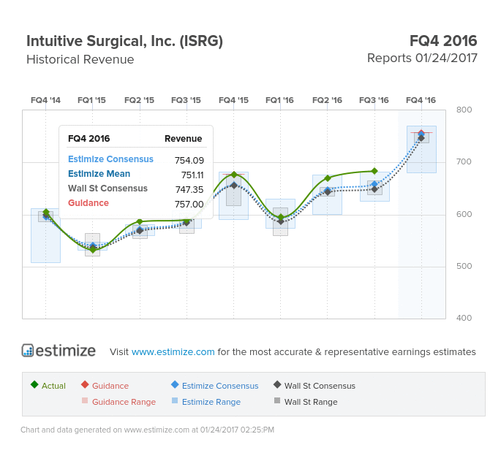Click the dark Wall St marker for FQ4 '15
501x453 pixels.
pos(234,186)
